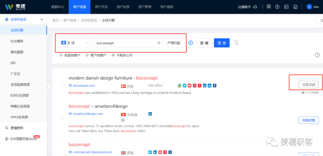Switch to the 客户管理 tab
The width and height of the screenshot is (323, 156).
(x=145, y=7)
